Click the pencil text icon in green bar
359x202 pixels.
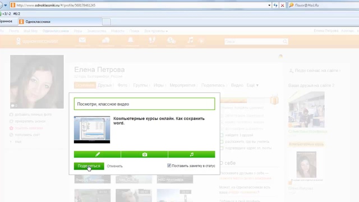[x=97, y=154]
